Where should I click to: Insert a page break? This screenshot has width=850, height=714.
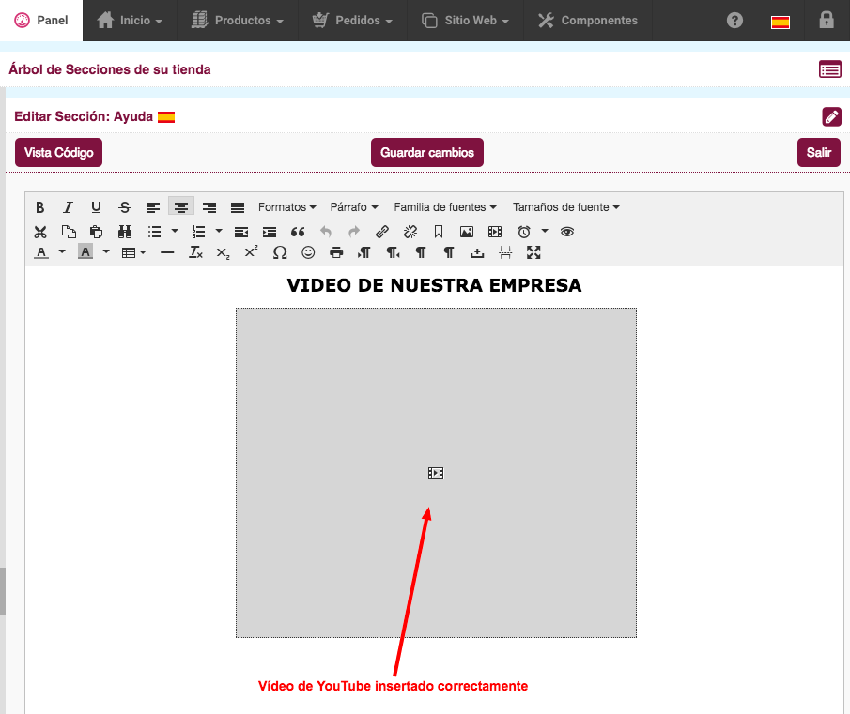pos(505,252)
